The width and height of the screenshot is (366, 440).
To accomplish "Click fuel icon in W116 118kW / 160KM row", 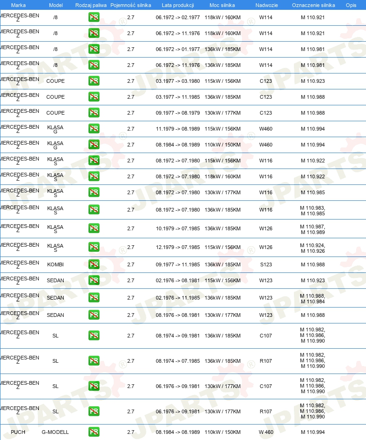I will 94,176.
